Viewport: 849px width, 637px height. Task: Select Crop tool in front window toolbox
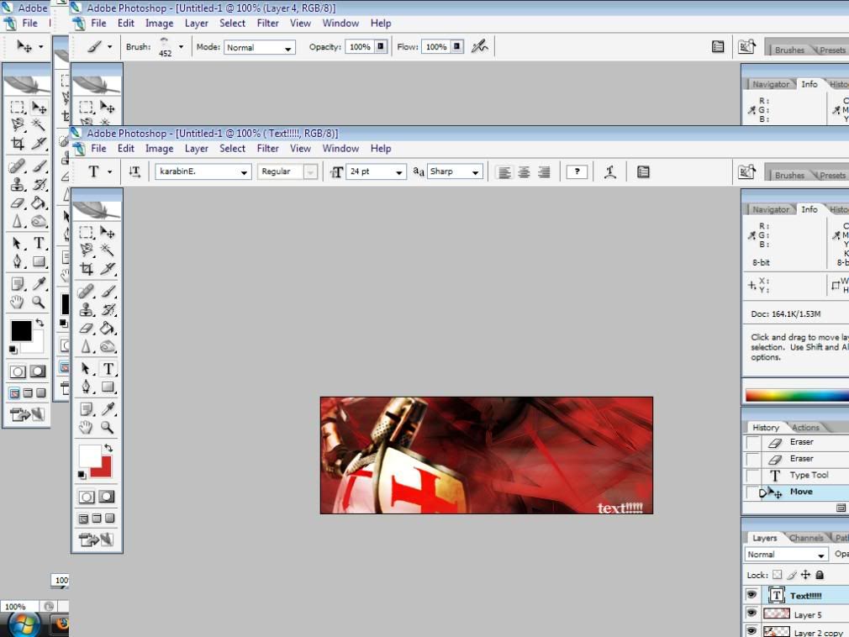pyautogui.click(x=86, y=268)
